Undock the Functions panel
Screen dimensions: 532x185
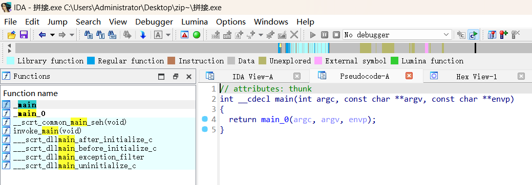pos(176,77)
